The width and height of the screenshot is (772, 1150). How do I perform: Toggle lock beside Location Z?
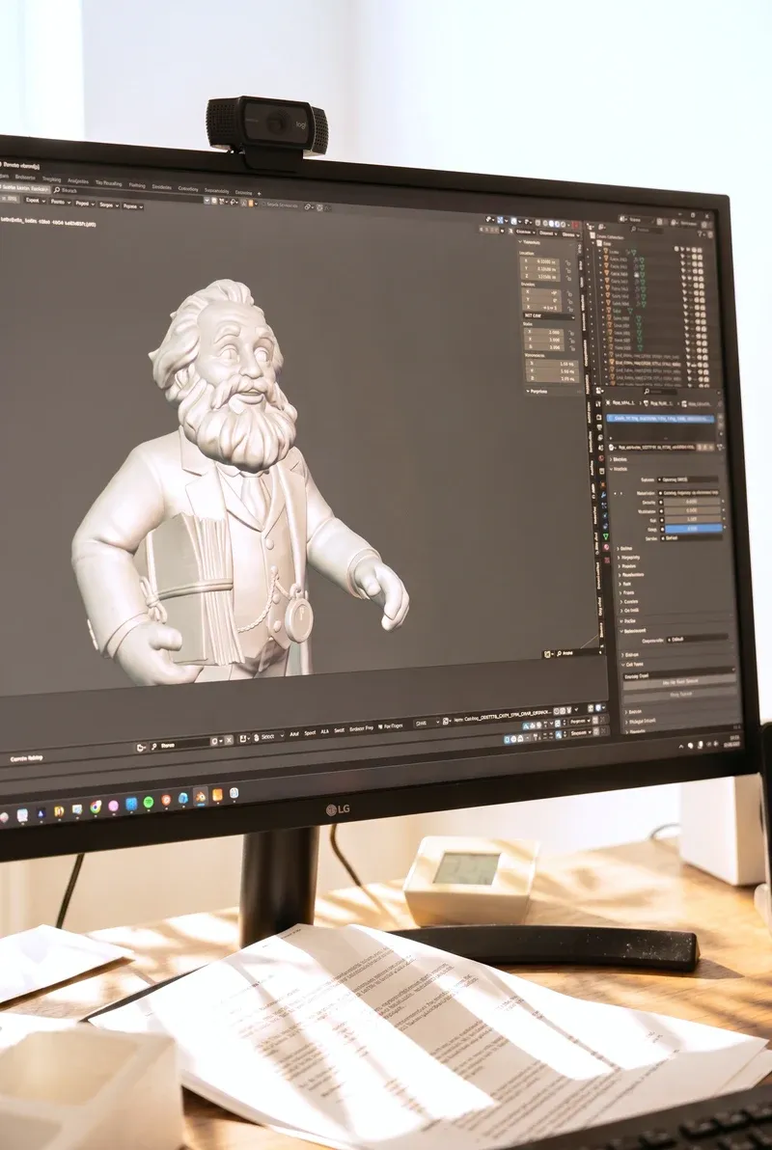tap(568, 278)
